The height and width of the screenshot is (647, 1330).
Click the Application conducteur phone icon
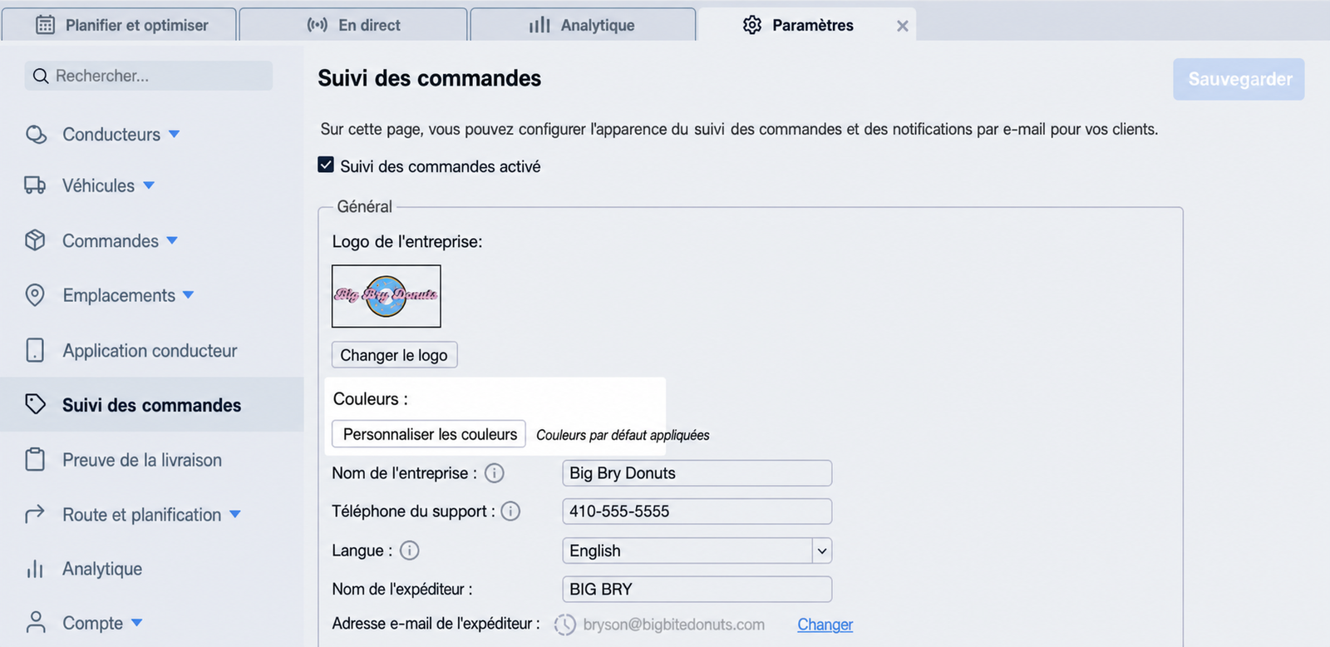[35, 350]
